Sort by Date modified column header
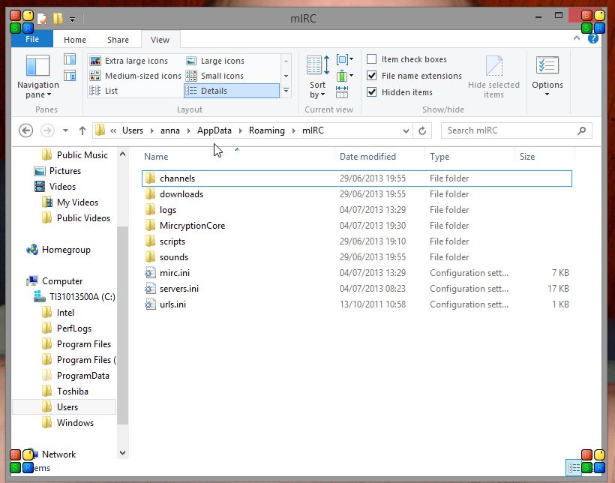This screenshot has height=483, width=615. click(x=379, y=157)
